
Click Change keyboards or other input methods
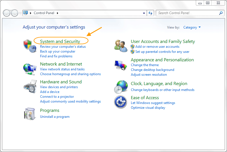(163, 90)
